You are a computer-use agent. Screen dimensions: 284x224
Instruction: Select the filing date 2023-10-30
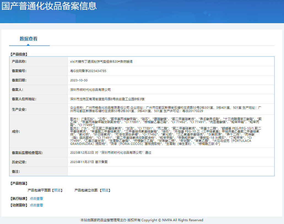[79, 80]
